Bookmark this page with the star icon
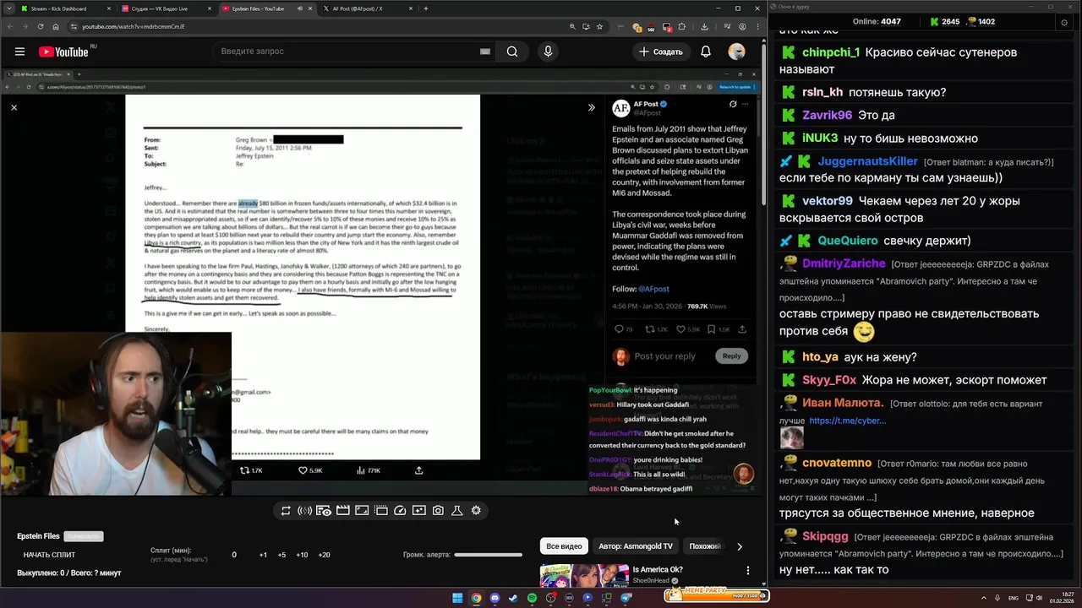This screenshot has width=1082, height=608. tap(601, 26)
